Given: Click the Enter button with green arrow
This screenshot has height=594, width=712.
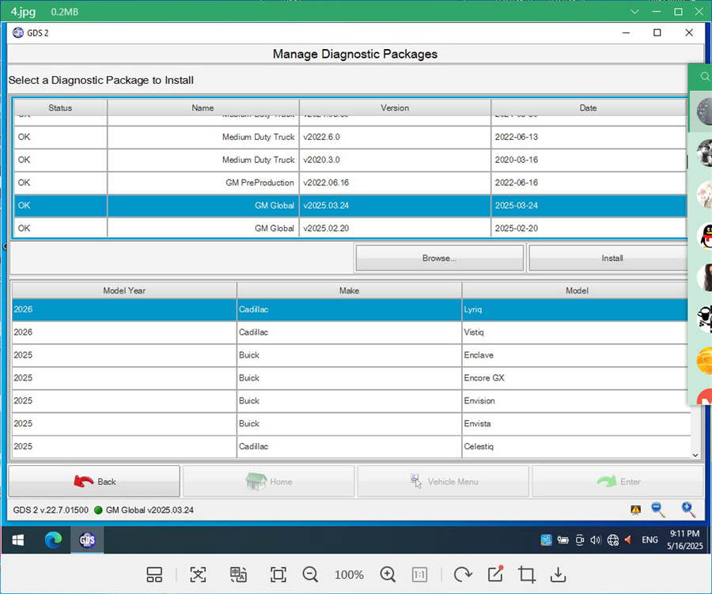Looking at the screenshot, I should coord(618,482).
